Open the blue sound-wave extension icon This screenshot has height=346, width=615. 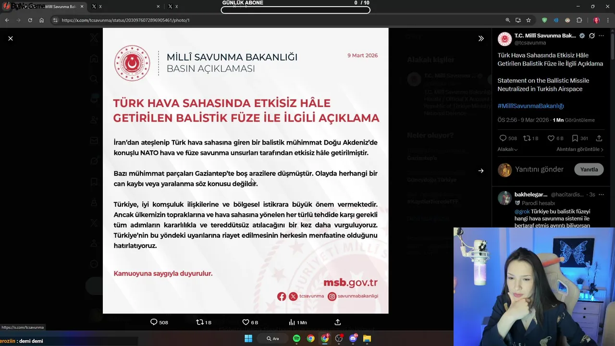pyautogui.click(x=556, y=20)
